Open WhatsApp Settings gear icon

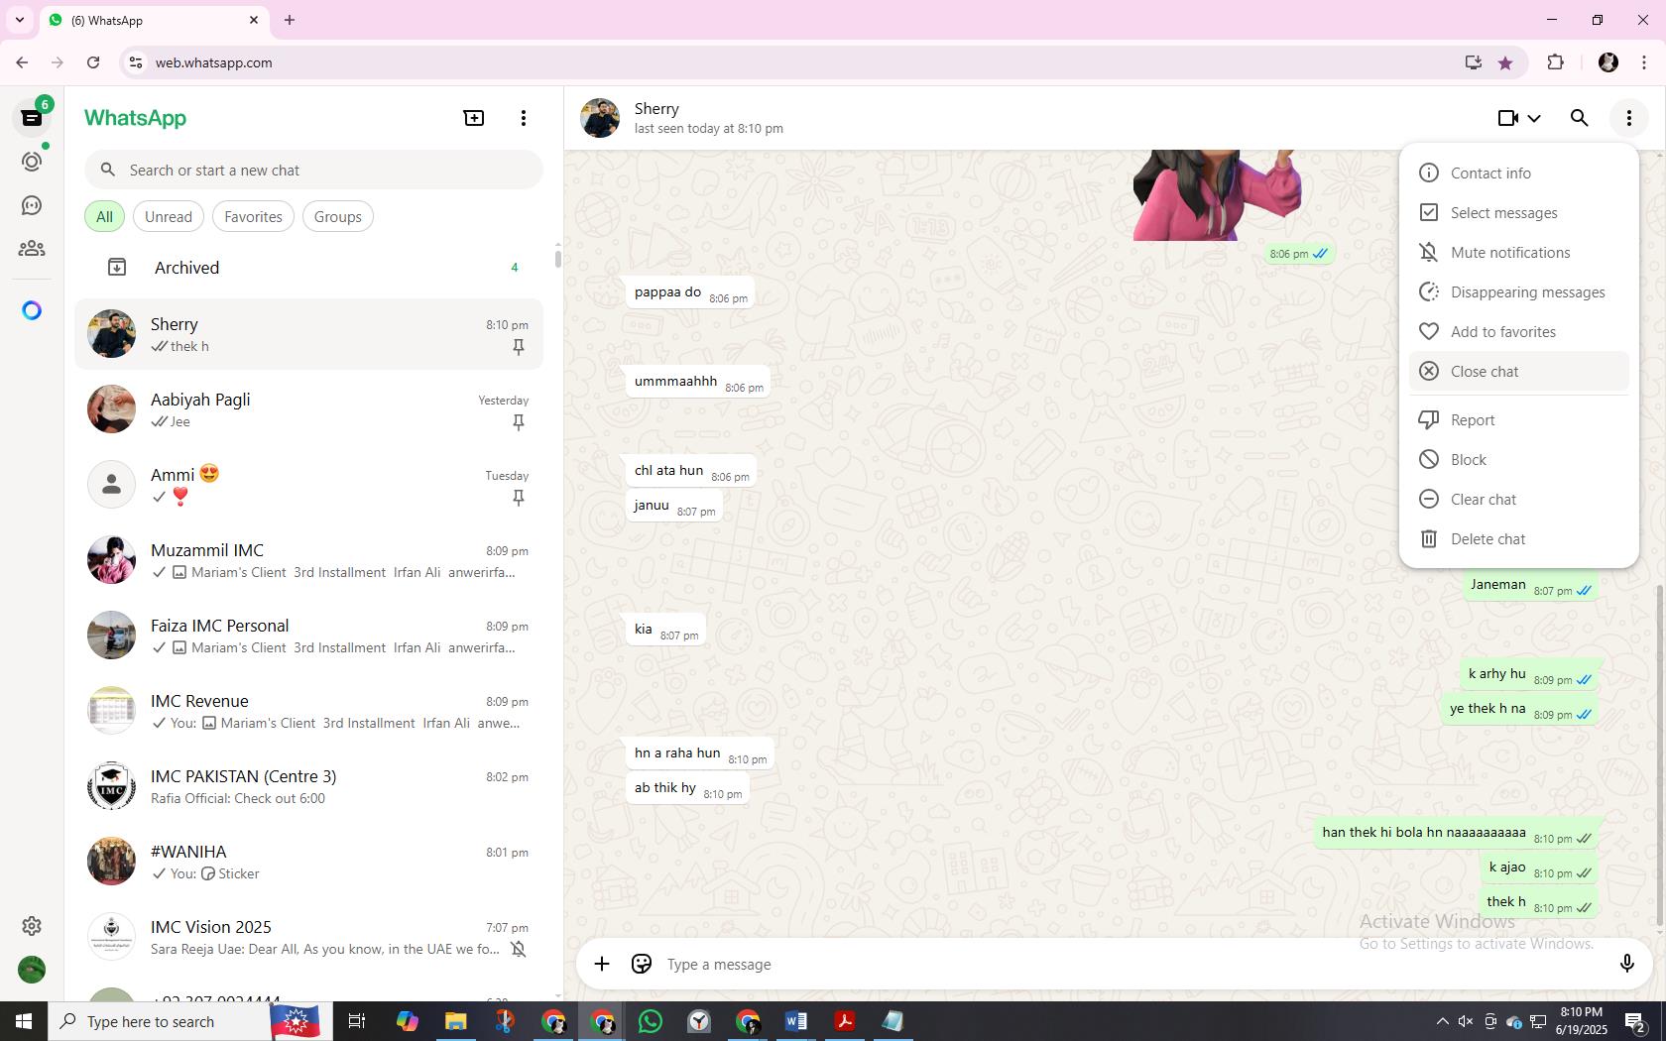pos(32,926)
